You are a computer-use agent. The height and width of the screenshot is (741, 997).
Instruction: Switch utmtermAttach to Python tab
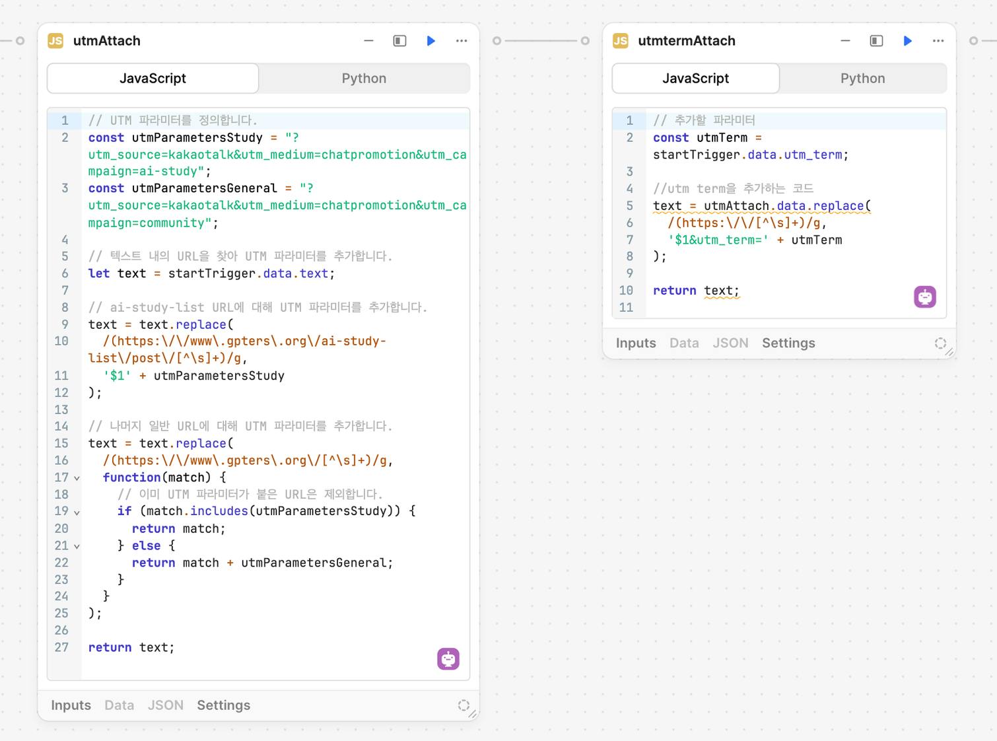(862, 79)
